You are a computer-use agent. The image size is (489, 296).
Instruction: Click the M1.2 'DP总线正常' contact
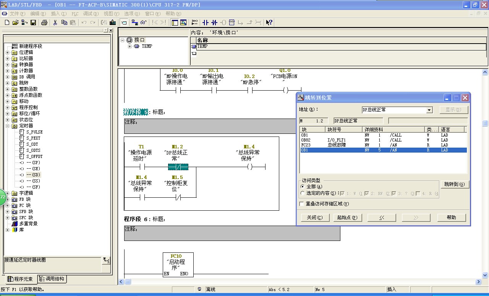[178, 167]
